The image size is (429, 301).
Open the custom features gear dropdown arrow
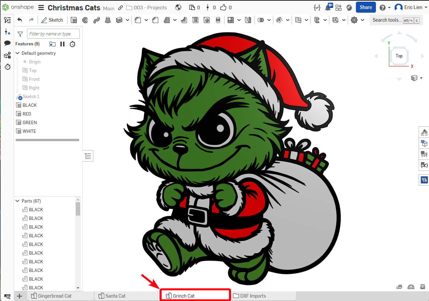click(363, 20)
